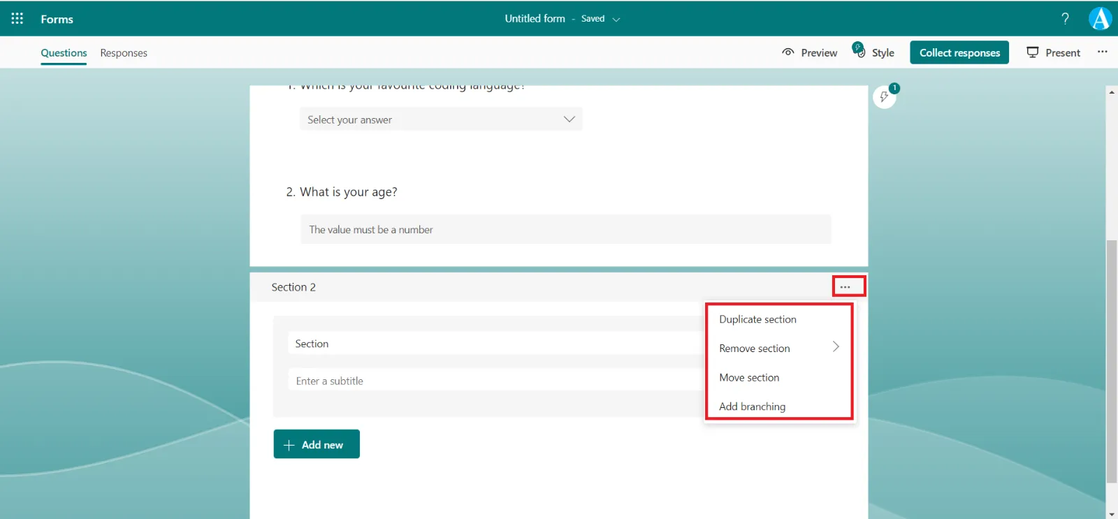This screenshot has height=519, width=1118.
Task: Open Section 2 more options ellipsis
Action: (845, 287)
